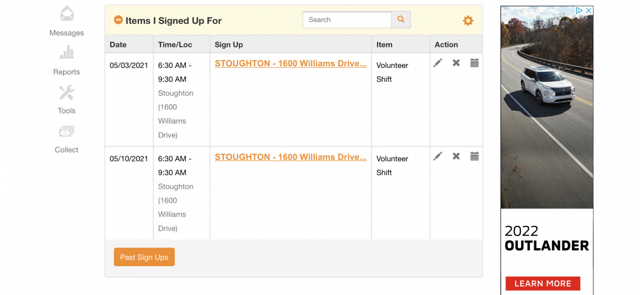Open the Past Sign Ups button
640x295 pixels.
point(144,257)
